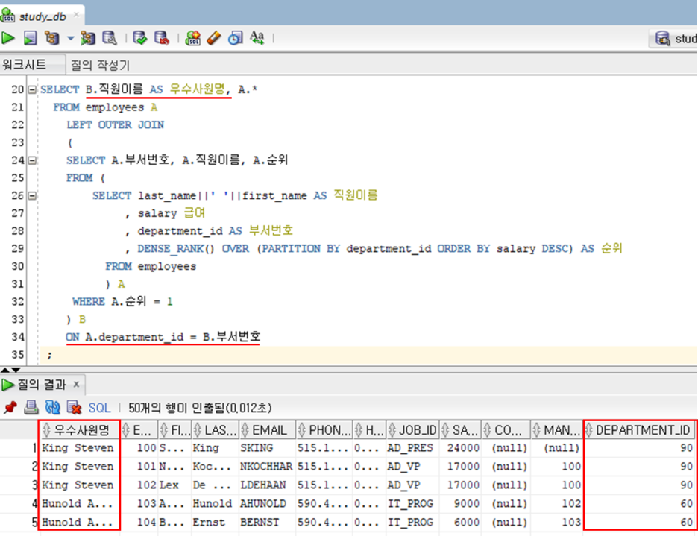Select the BERNST email cell

(268, 522)
